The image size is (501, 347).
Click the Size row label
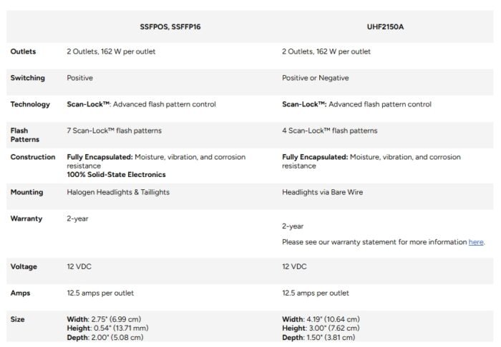pos(18,319)
